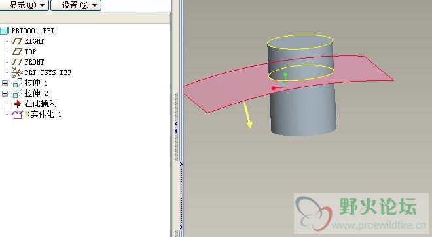432x237 pixels.
Task: Click the RIGHT datum plane icon
Action: (17, 41)
